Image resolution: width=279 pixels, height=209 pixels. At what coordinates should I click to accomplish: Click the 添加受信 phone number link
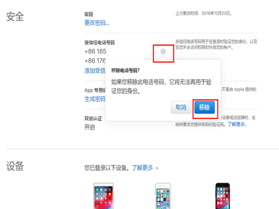pos(95,71)
